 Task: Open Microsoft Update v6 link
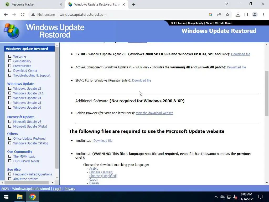coord(27,122)
